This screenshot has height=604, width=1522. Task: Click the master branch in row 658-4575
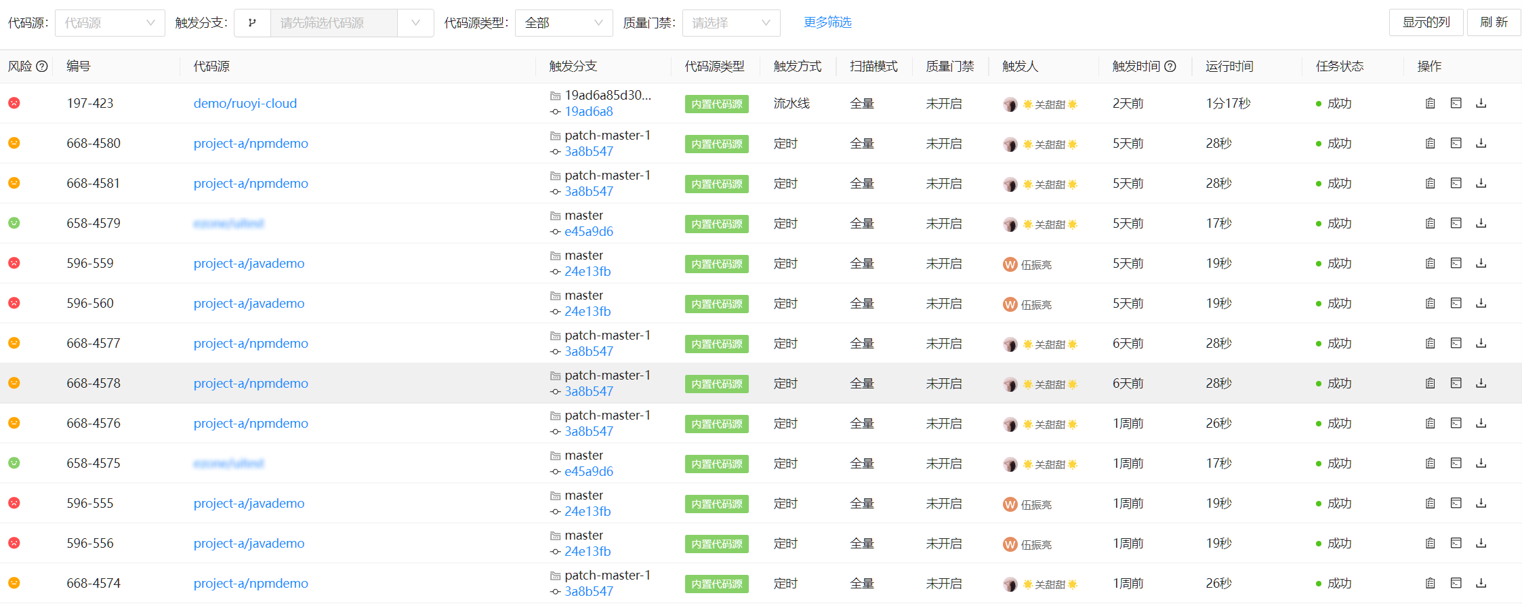[x=584, y=455]
